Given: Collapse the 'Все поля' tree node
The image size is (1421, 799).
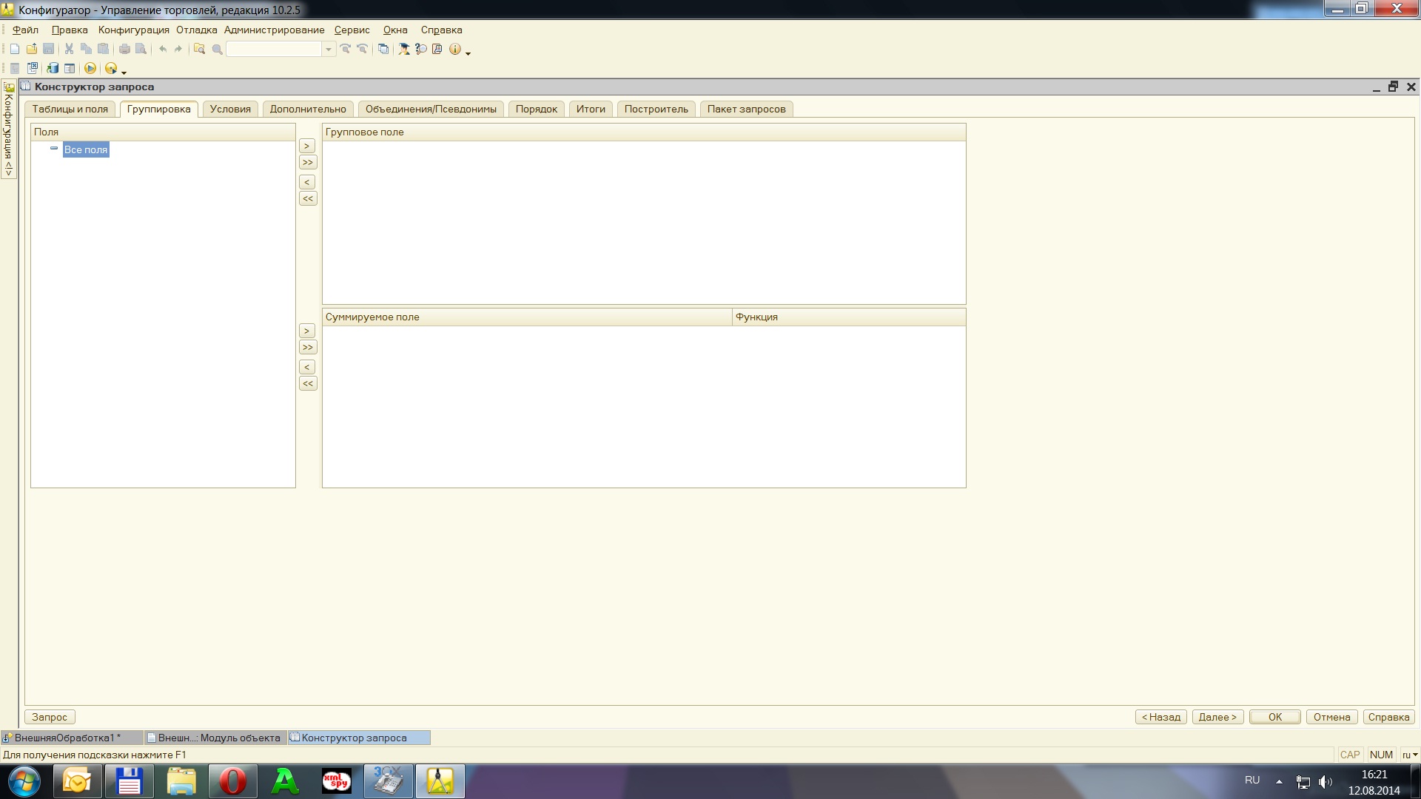Looking at the screenshot, I should click(54, 149).
